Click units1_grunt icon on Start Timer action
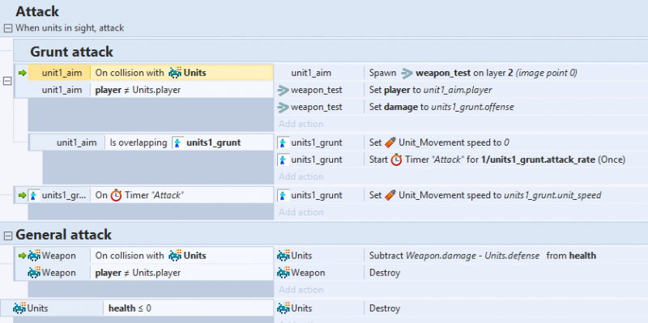The image size is (648, 323). (283, 159)
